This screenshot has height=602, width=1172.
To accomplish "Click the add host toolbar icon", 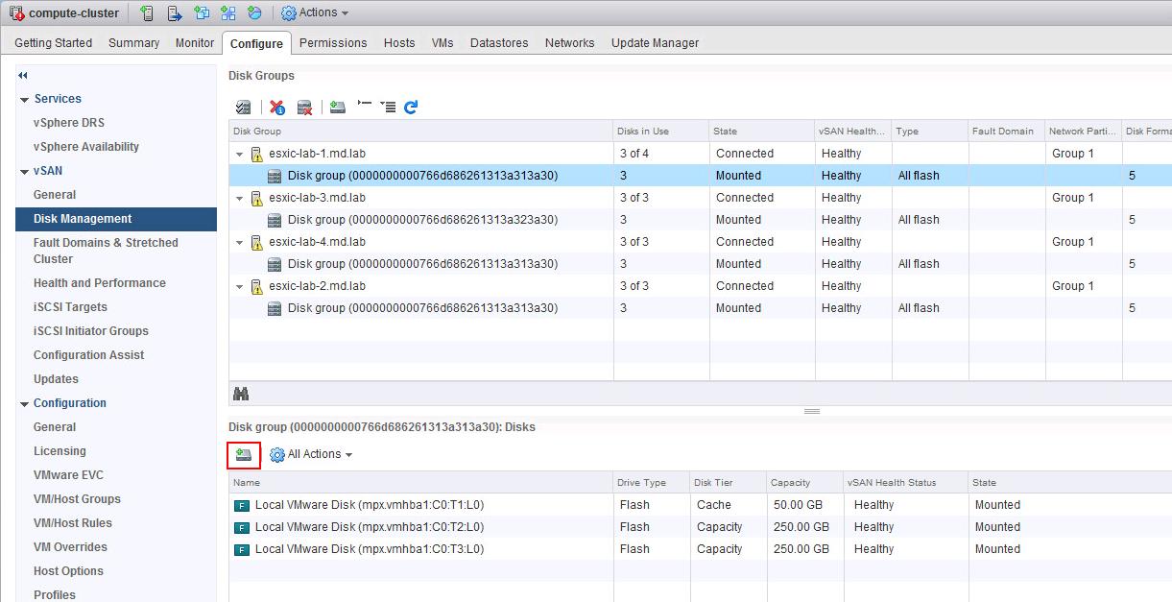I will [147, 12].
